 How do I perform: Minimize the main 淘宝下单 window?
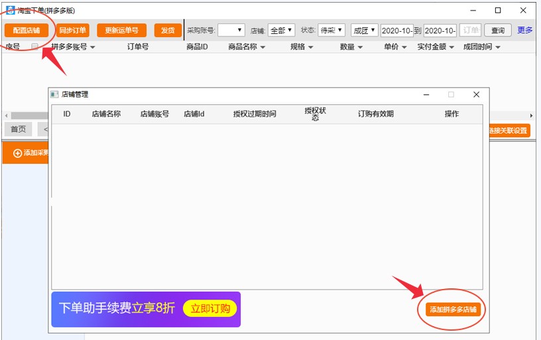473,11
